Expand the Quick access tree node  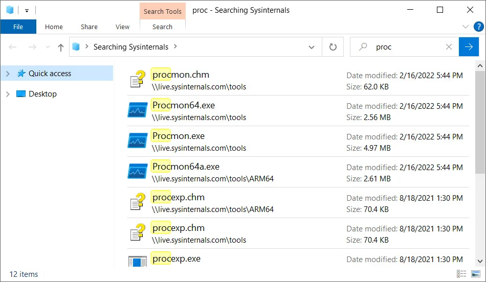pyautogui.click(x=8, y=74)
